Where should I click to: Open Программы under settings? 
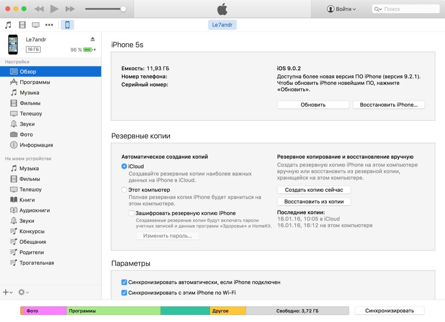point(51,82)
